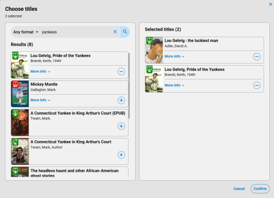Screen dimensions: 274x198
Task: Click the Results (8) heading
Action: (22, 44)
